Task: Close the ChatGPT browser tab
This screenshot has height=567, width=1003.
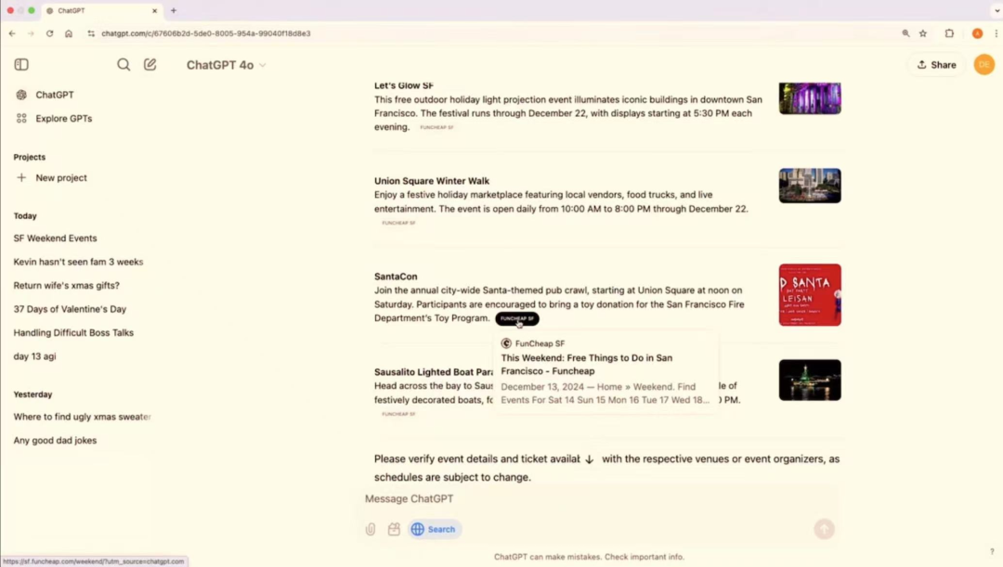Action: click(154, 11)
